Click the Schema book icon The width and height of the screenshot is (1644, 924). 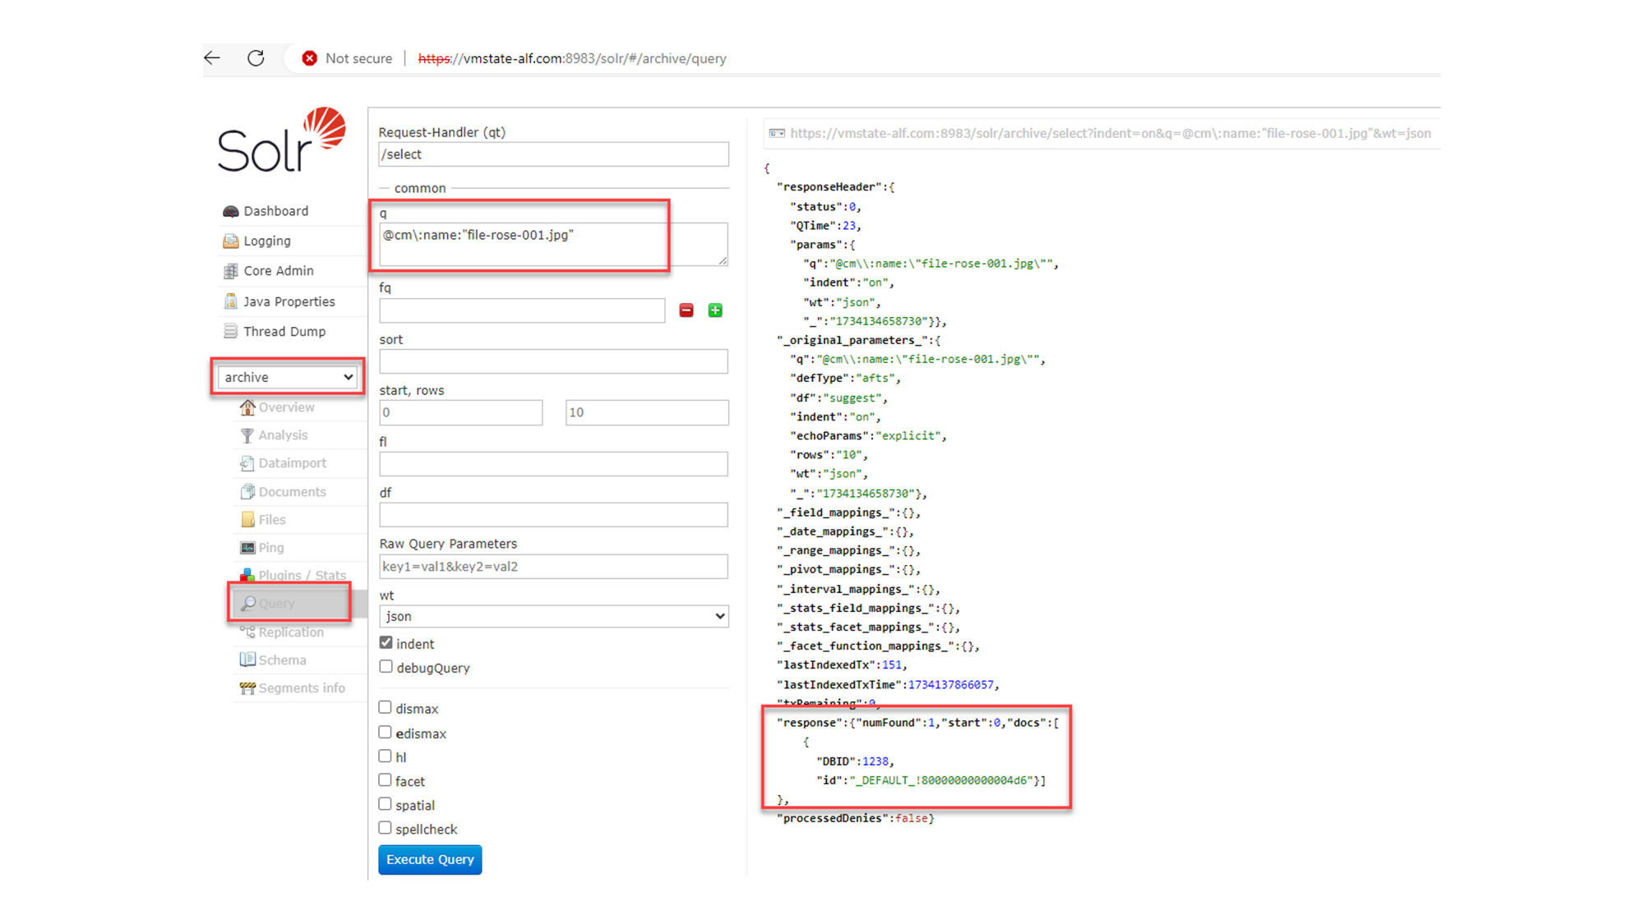tap(247, 660)
